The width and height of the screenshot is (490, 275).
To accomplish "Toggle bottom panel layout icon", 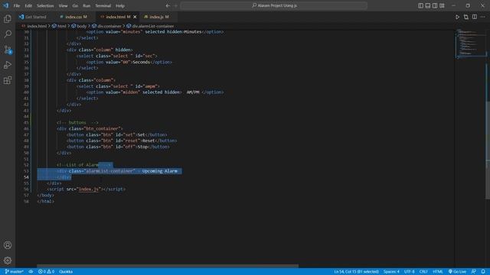I will 427,5.
